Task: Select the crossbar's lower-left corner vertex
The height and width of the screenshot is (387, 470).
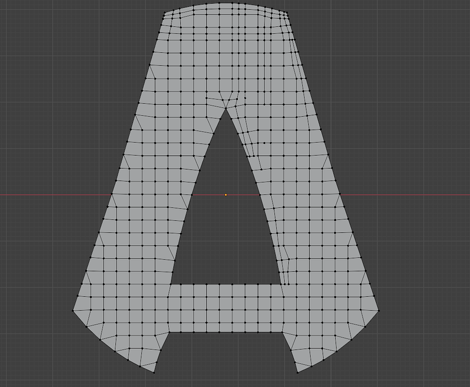Action: click(169, 332)
